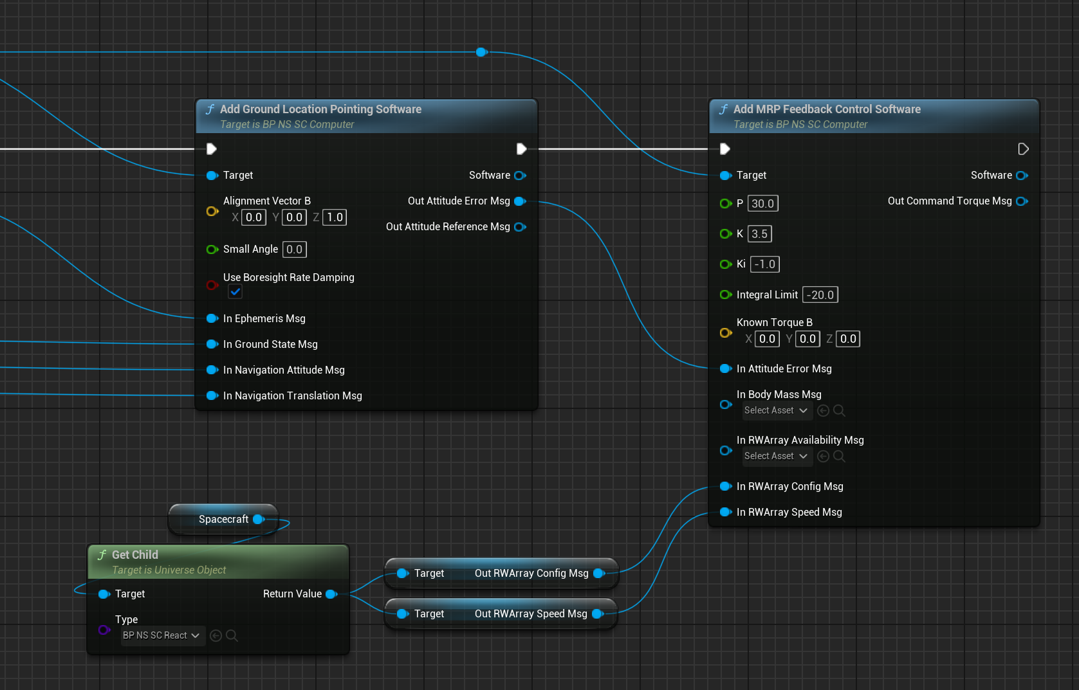The image size is (1079, 690).
Task: Open the In Body Mass Msg Select Asset dropdown
Action: (x=776, y=410)
